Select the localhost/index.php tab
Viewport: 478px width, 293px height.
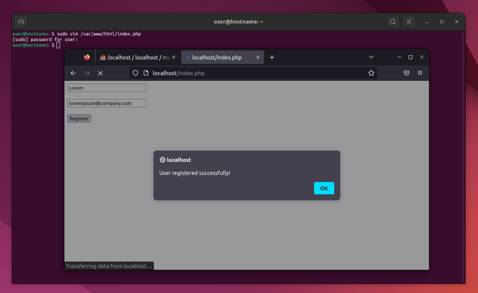click(217, 58)
